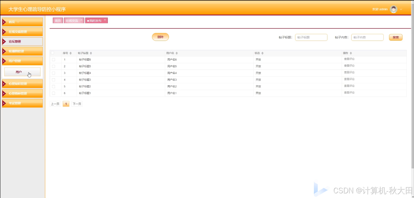The image size is (414, 198).
Task: Check the box for row 帖子标题3
Action: 54,80
